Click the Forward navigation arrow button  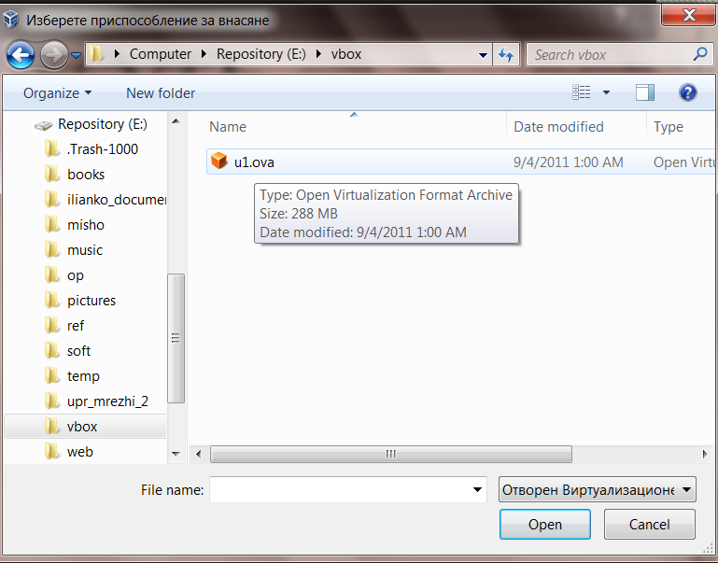coord(53,54)
